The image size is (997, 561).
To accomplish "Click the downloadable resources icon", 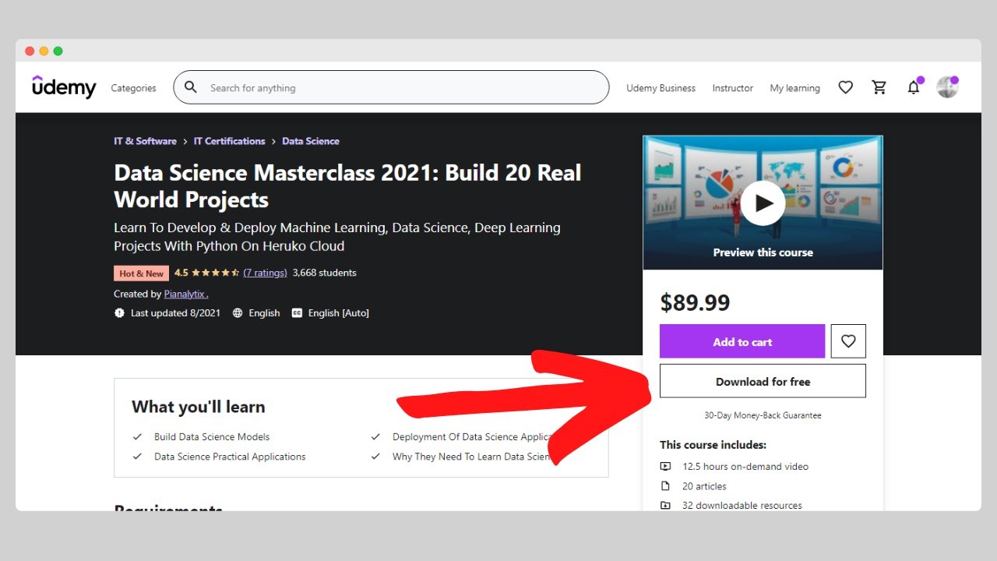I will click(x=665, y=506).
